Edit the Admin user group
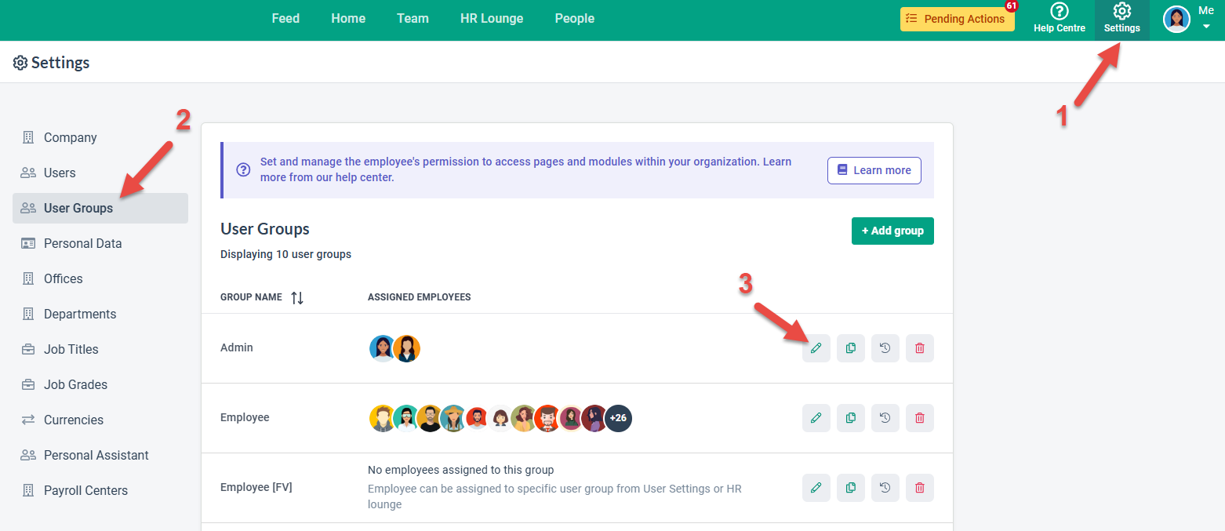This screenshot has height=531, width=1225. click(x=816, y=347)
